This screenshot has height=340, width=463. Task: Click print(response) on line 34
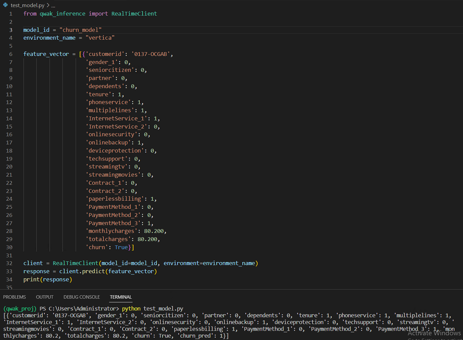(x=48, y=279)
